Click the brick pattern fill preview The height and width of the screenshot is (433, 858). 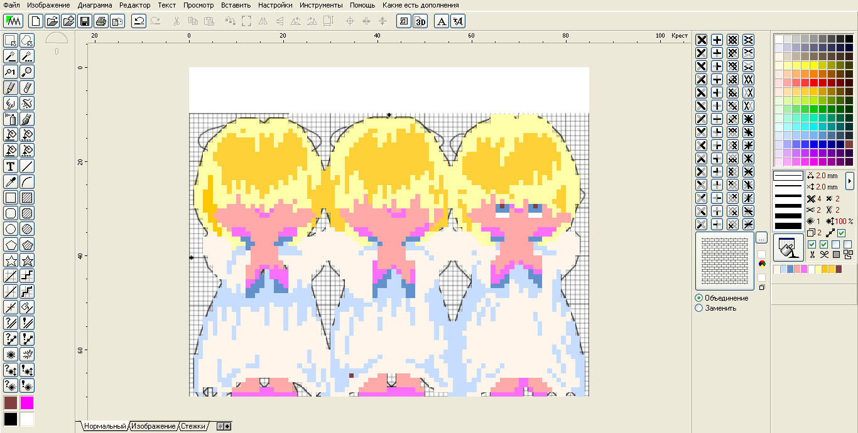coord(724,260)
